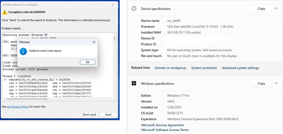Screen dimensions: 283x134
Task: Click the Device specifications info icon
Action: coord(134,9)
